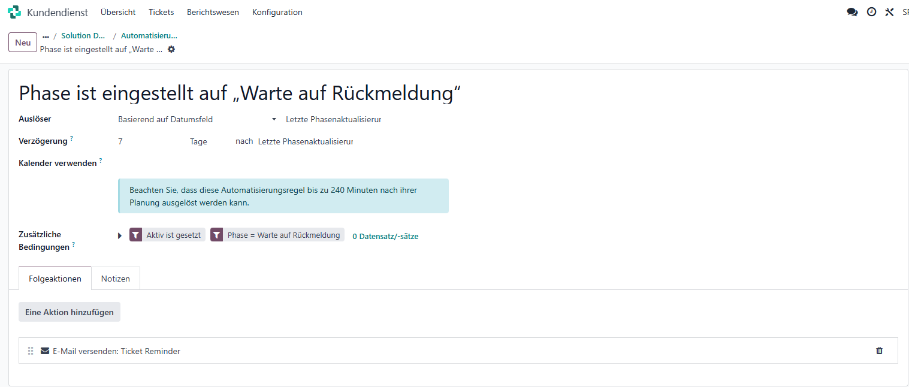This screenshot has height=387, width=909.
Task: Open the activities clock icon
Action: pos(871,12)
